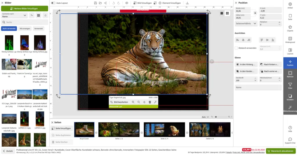Image resolution: width=297 pixels, height=155 pixels.
Task: Click In den Hintergrund layer button
Action: [246, 64]
